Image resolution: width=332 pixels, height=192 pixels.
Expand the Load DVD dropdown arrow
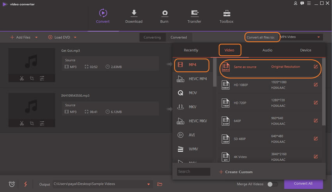coord(75,37)
